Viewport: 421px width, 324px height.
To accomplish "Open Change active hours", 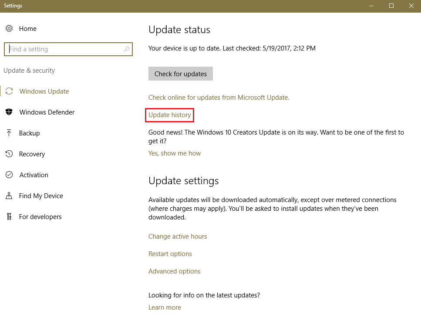I will pos(178,236).
